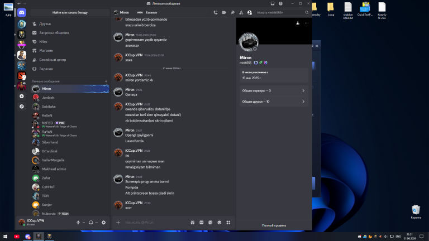
Task: Open the chat with GCardinal
Action: [70, 151]
